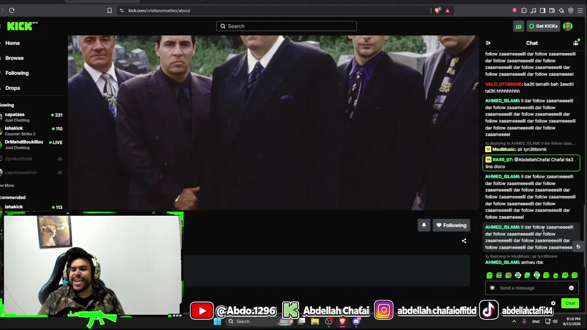Insert the first green emote in the quick emote row
Image resolution: width=587 pixels, height=330 pixels.
489,275
